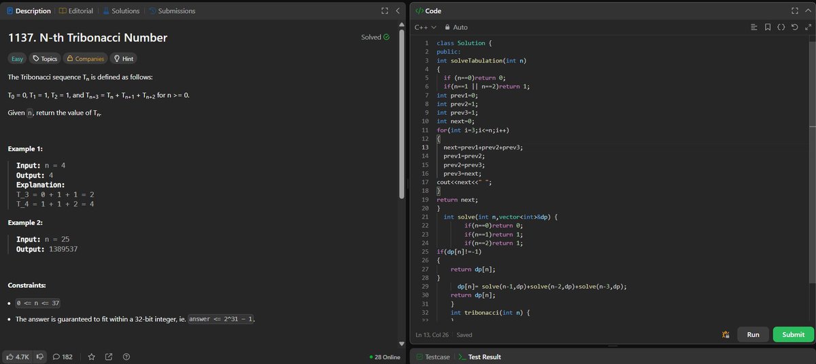The image size is (816, 364).
Task: Open the comments showing 182
Action: (63, 357)
